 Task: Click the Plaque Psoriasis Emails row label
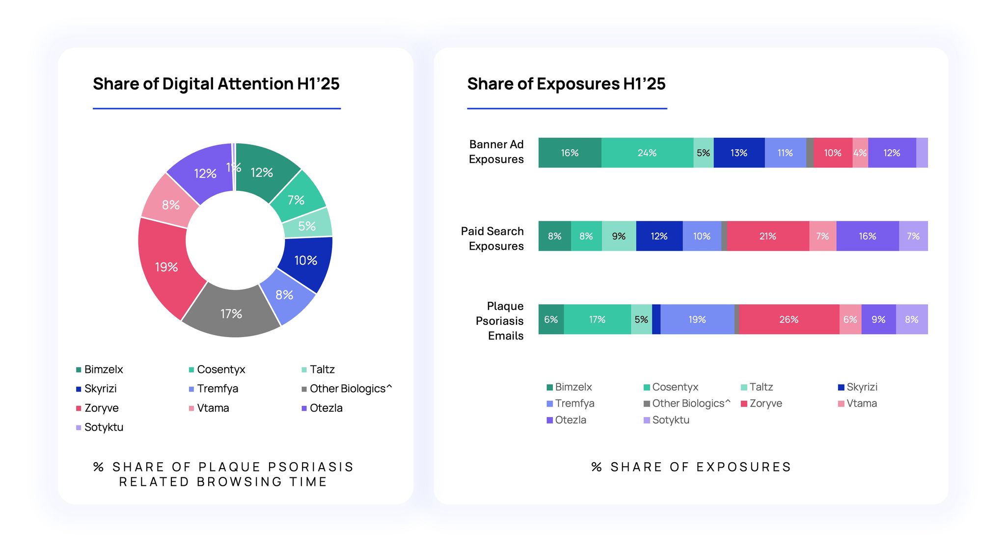click(x=500, y=321)
